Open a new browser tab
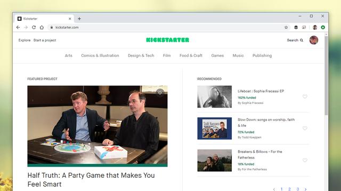The height and width of the screenshot is (191, 341). point(79,19)
